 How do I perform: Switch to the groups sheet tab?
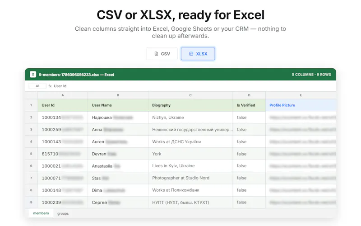pyautogui.click(x=63, y=213)
